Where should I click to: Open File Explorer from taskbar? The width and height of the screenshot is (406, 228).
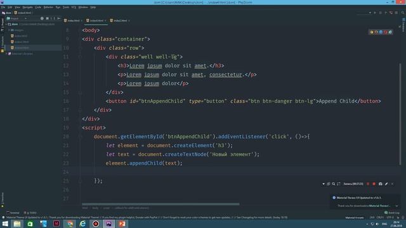[x=17, y=224]
